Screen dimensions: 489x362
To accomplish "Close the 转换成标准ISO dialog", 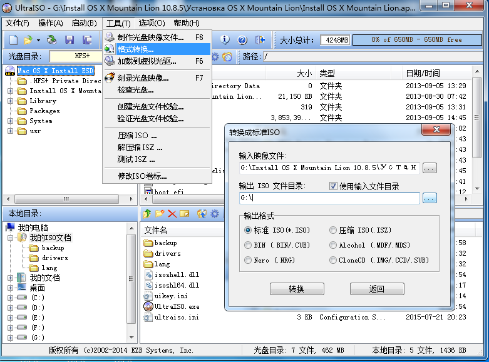I will [436, 129].
